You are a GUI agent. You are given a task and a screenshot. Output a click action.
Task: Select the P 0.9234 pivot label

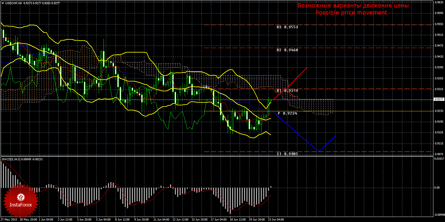click(x=287, y=113)
